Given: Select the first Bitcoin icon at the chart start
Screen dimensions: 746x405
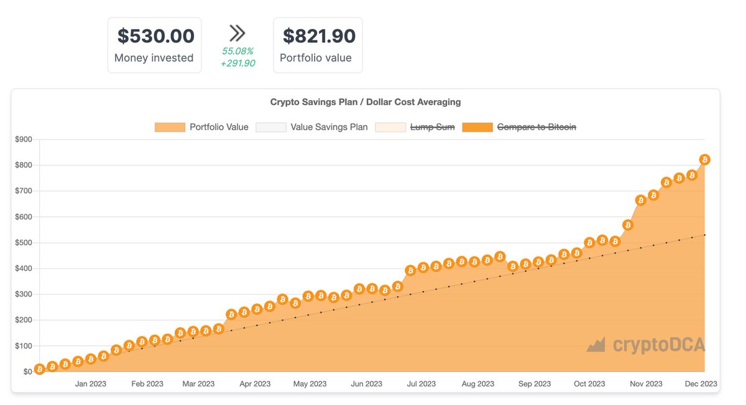Looking at the screenshot, I should 39,369.
